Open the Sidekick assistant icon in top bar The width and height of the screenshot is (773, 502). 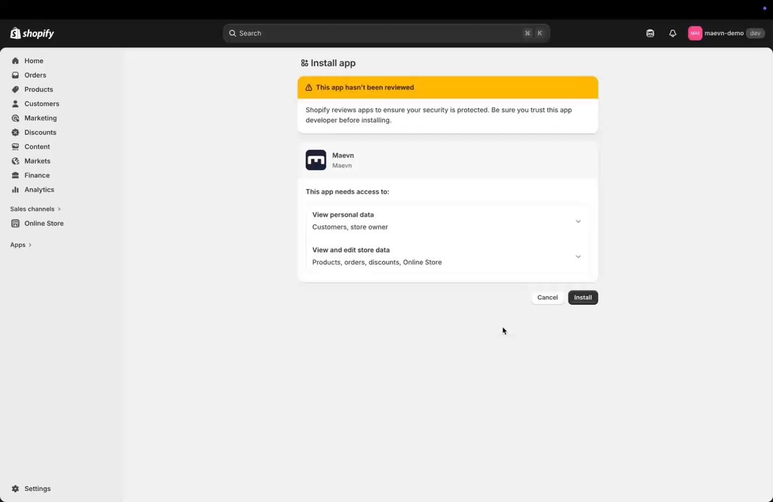tap(650, 33)
